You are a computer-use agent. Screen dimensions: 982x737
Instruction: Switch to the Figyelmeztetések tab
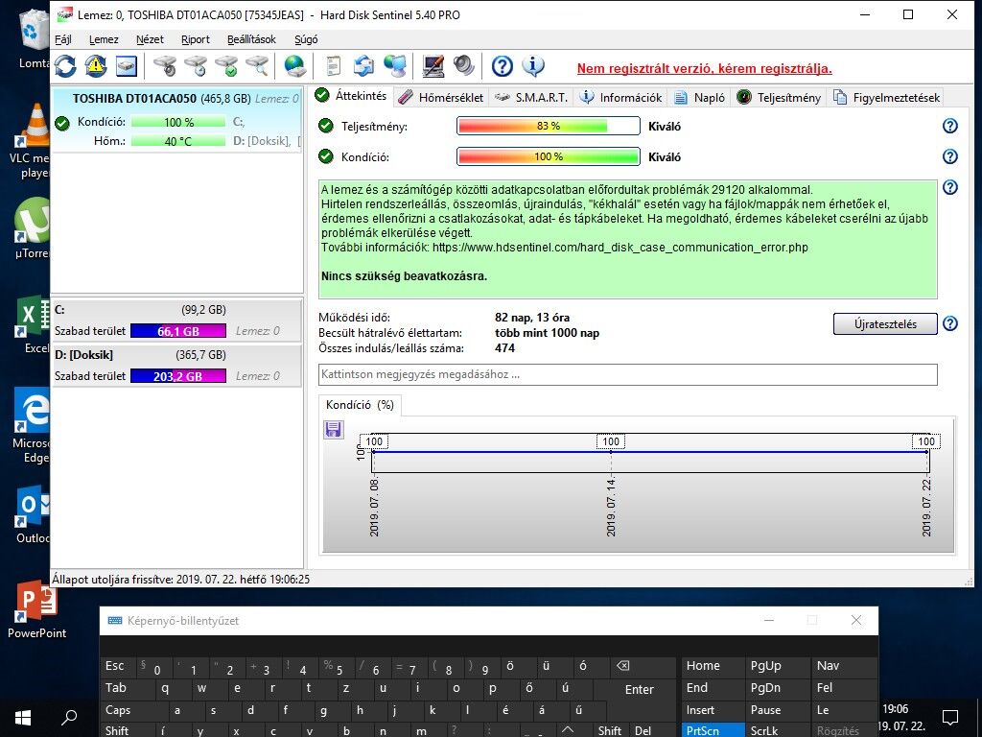pos(887,97)
